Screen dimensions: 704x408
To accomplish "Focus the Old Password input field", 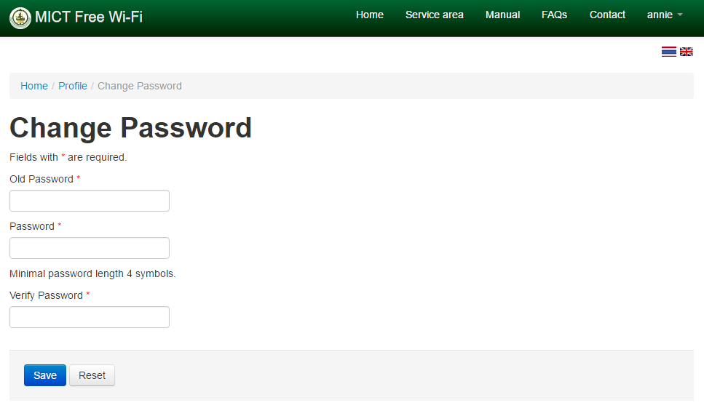I will point(90,201).
